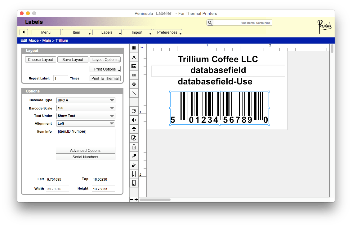This screenshot has width=352, height=227.
Task: Click the Flip horizontal icon
Action: pyautogui.click(x=134, y=120)
